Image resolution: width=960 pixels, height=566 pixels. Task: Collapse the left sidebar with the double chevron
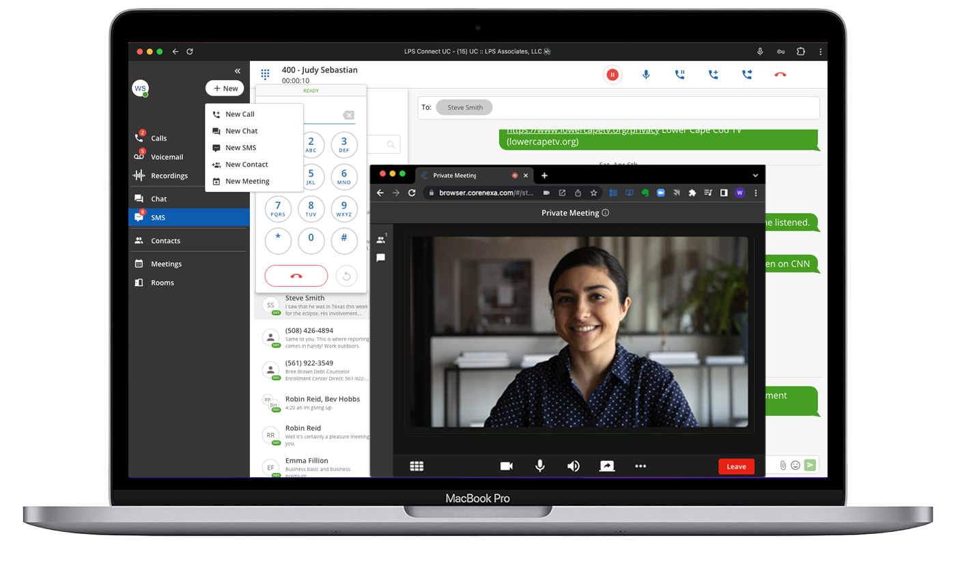pos(238,71)
